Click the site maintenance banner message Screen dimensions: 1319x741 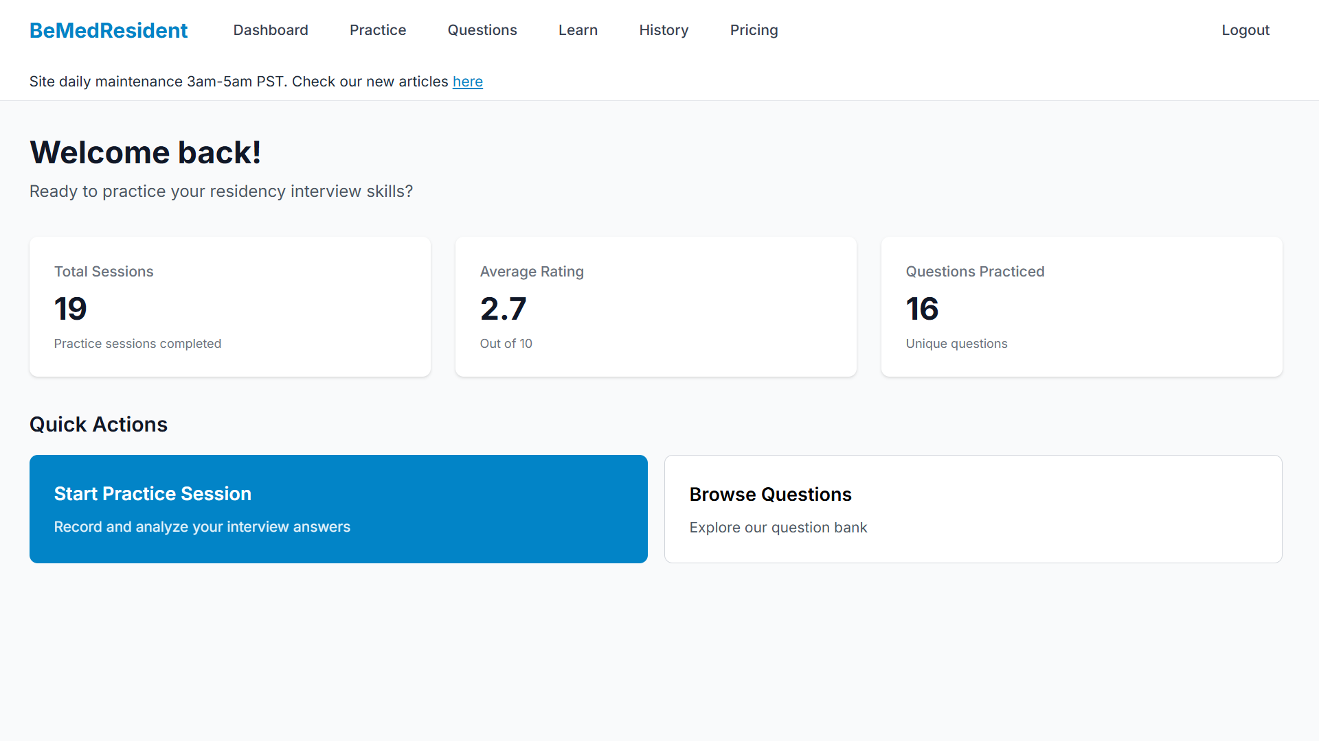[x=256, y=81]
